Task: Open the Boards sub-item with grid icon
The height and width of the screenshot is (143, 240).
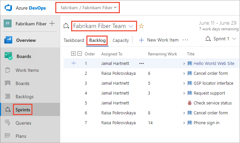Action: pyautogui.click(x=22, y=83)
